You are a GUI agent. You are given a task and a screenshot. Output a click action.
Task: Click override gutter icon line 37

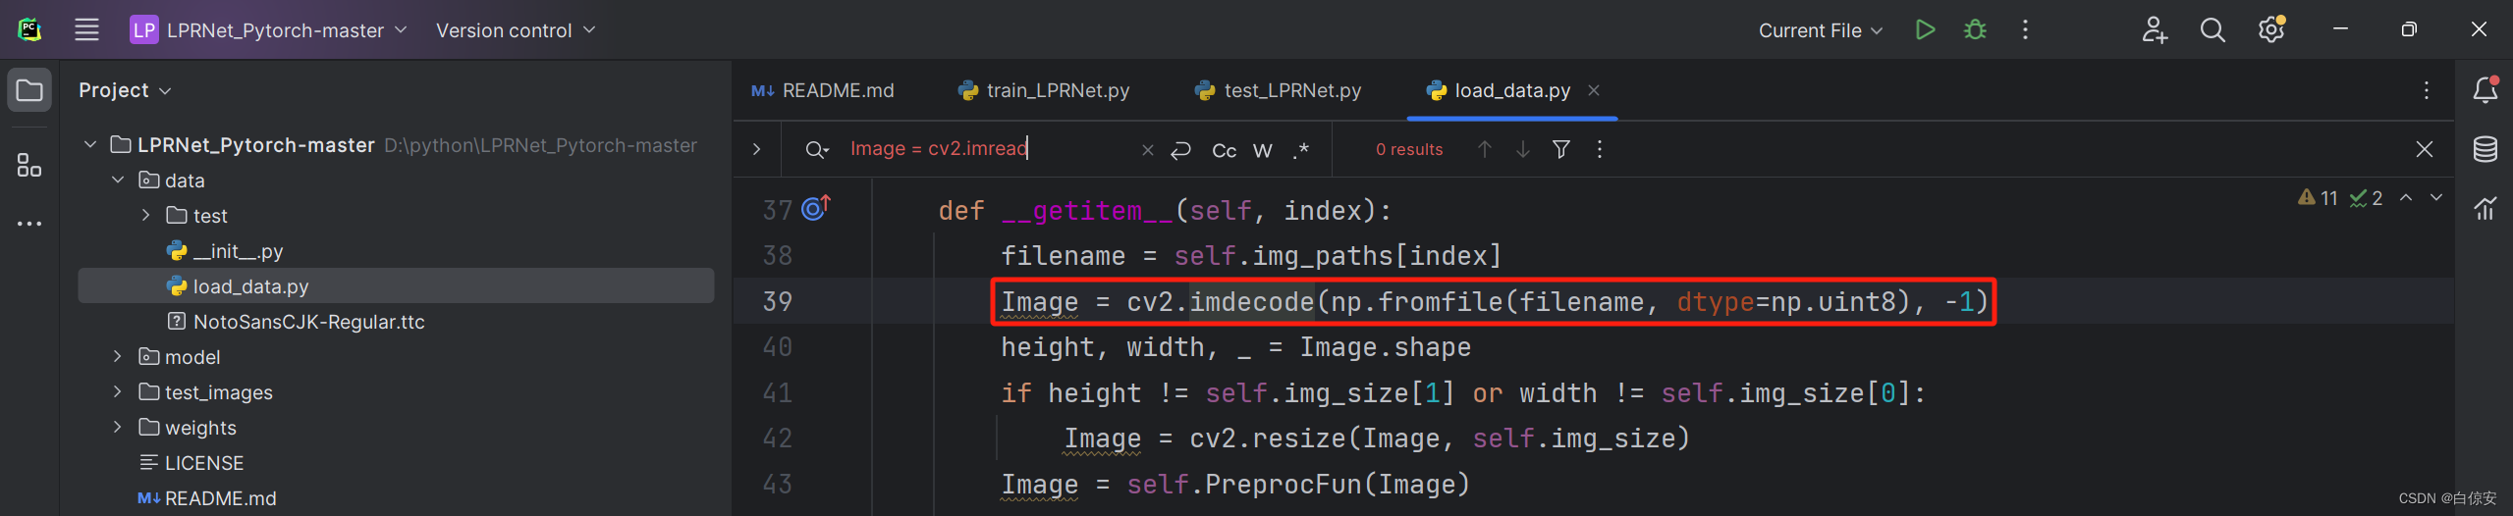click(x=816, y=207)
